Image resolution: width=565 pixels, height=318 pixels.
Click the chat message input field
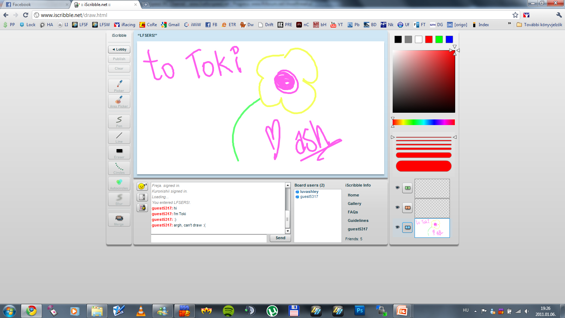pos(209,238)
